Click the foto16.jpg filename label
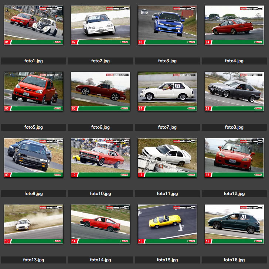 (234, 260)
